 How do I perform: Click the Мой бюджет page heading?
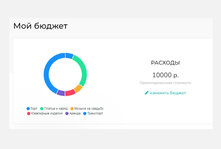pyautogui.click(x=40, y=26)
